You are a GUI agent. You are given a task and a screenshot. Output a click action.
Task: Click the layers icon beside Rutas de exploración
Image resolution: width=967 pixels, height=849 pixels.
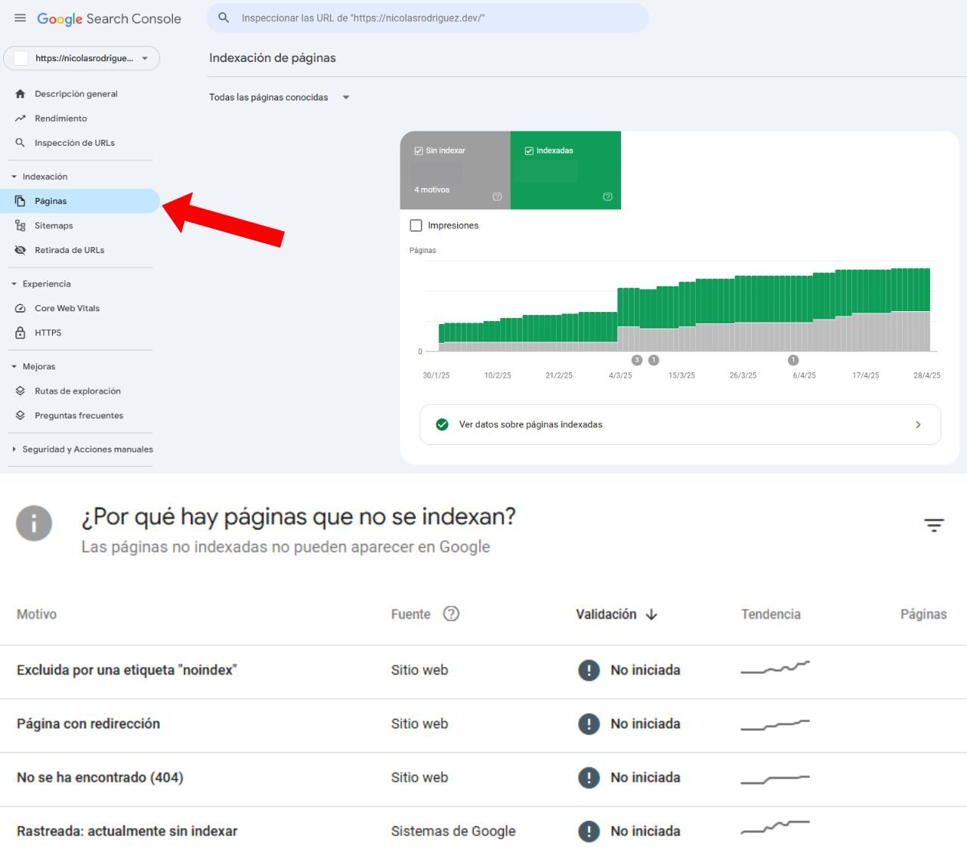pos(20,391)
